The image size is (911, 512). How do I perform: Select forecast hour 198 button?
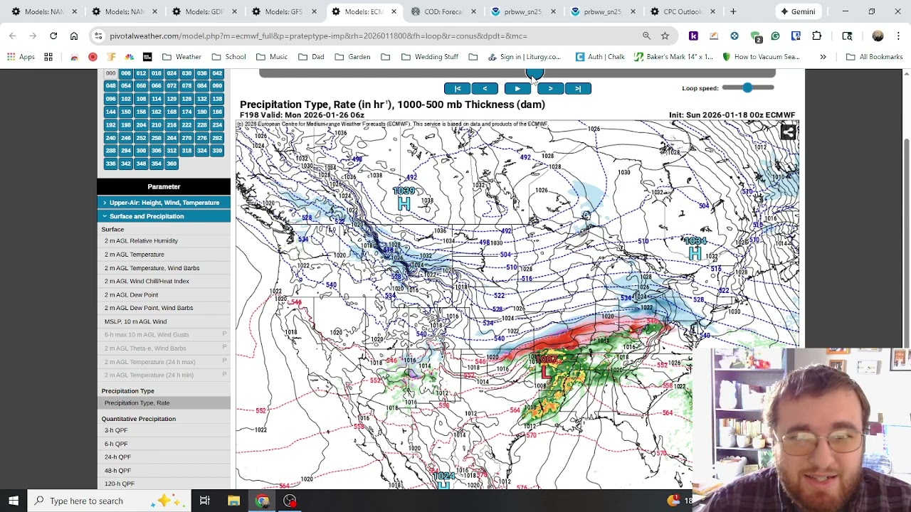[x=125, y=124]
